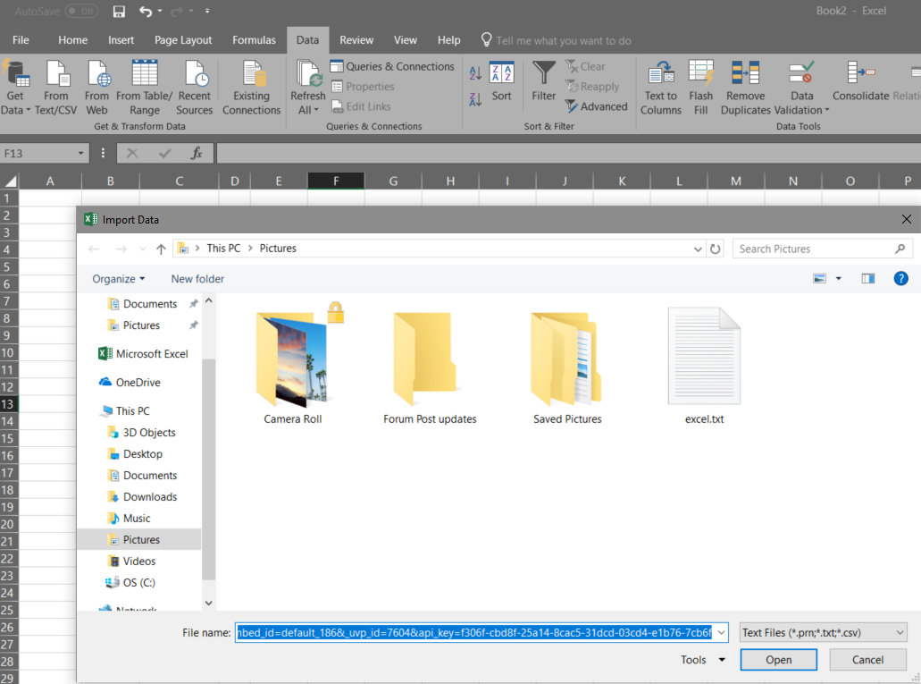Click the Select All corner triangle

click(x=10, y=181)
